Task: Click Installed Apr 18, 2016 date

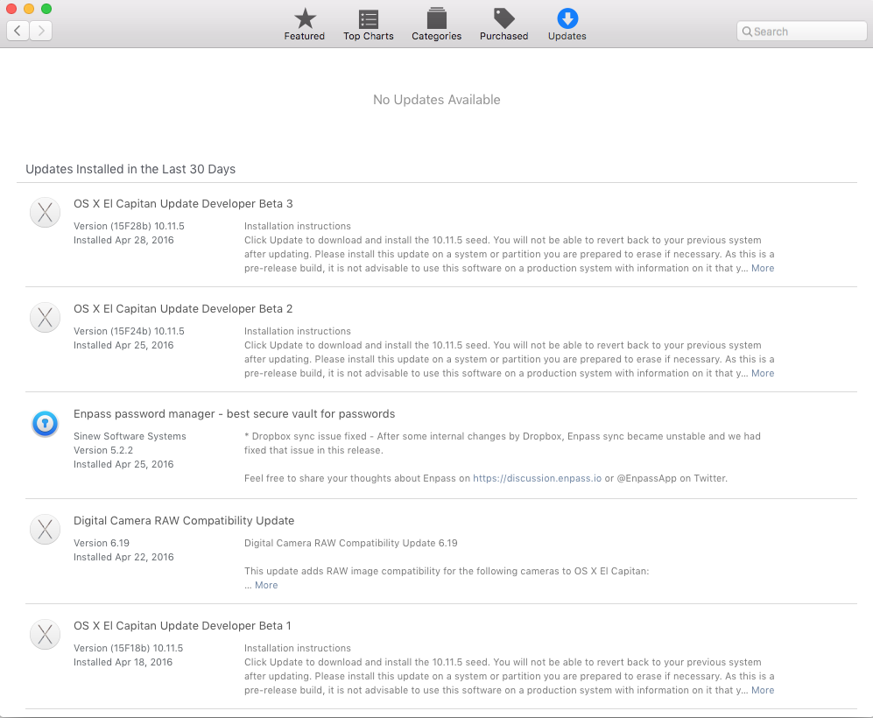Action: coord(123,662)
